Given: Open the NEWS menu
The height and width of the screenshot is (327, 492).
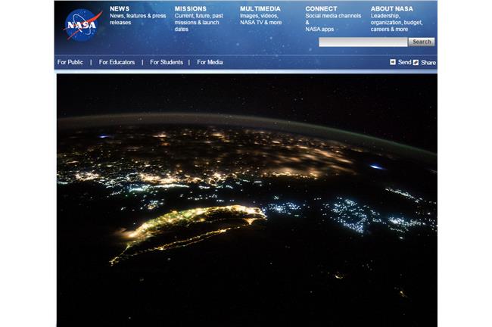Looking at the screenshot, I should coord(120,9).
